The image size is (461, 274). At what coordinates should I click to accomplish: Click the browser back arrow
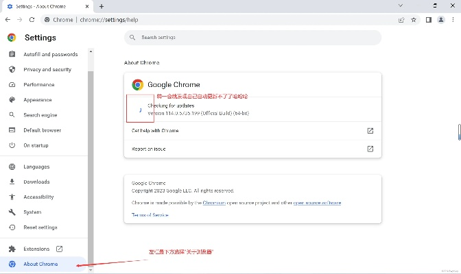click(x=8, y=20)
